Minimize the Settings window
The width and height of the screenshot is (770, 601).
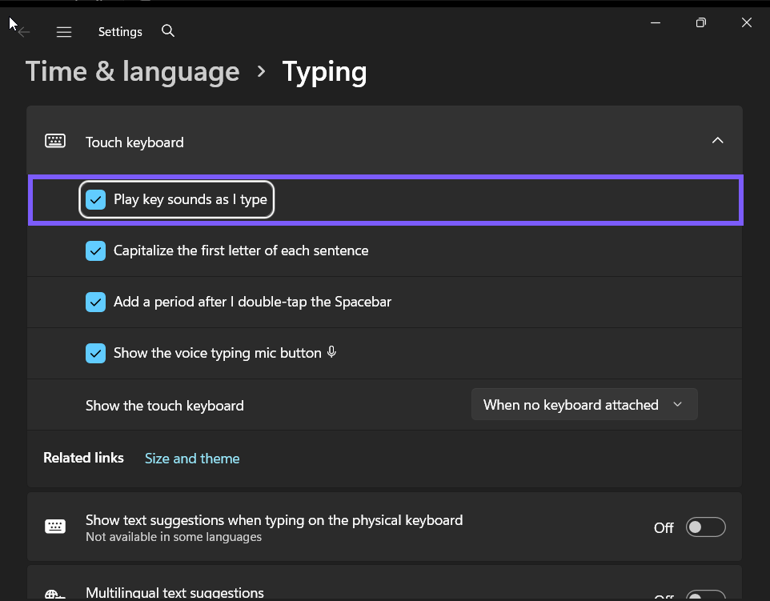point(655,22)
